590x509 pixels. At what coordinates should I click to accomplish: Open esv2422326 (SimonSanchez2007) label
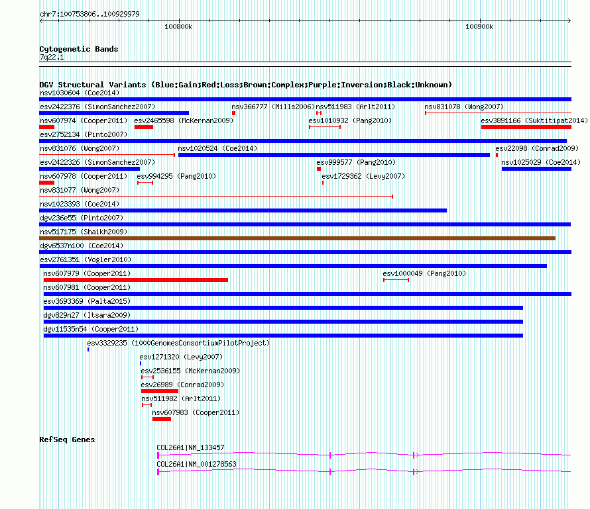point(97,162)
